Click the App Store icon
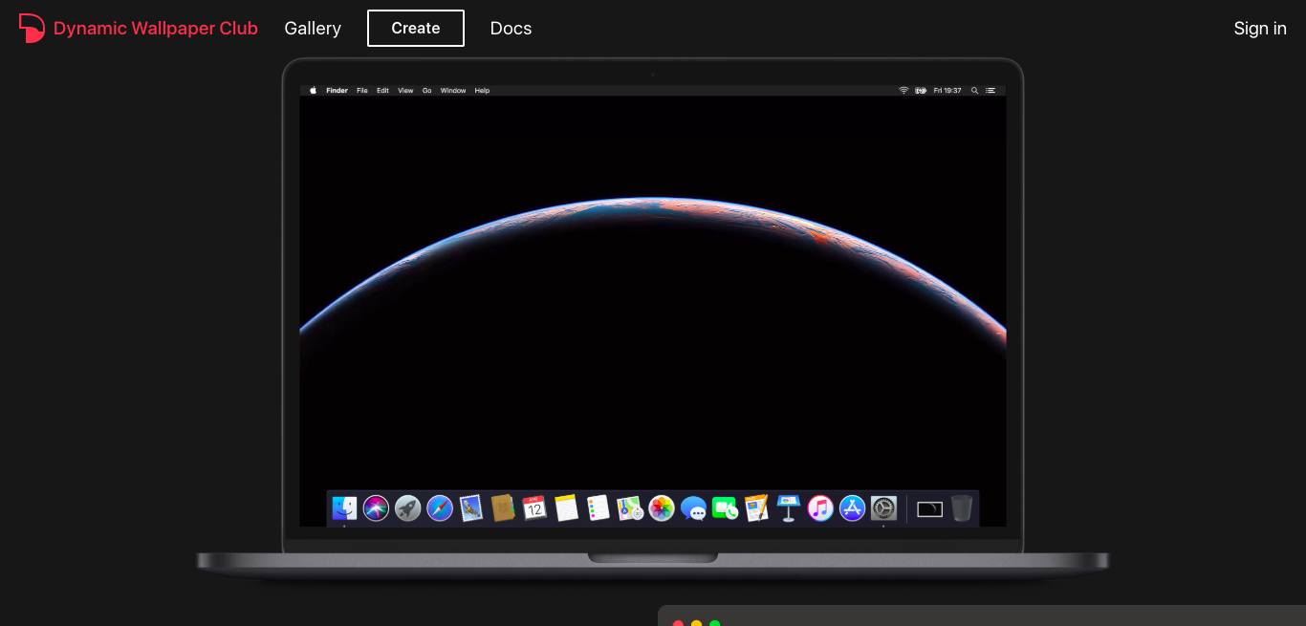This screenshot has width=1306, height=626. [852, 507]
